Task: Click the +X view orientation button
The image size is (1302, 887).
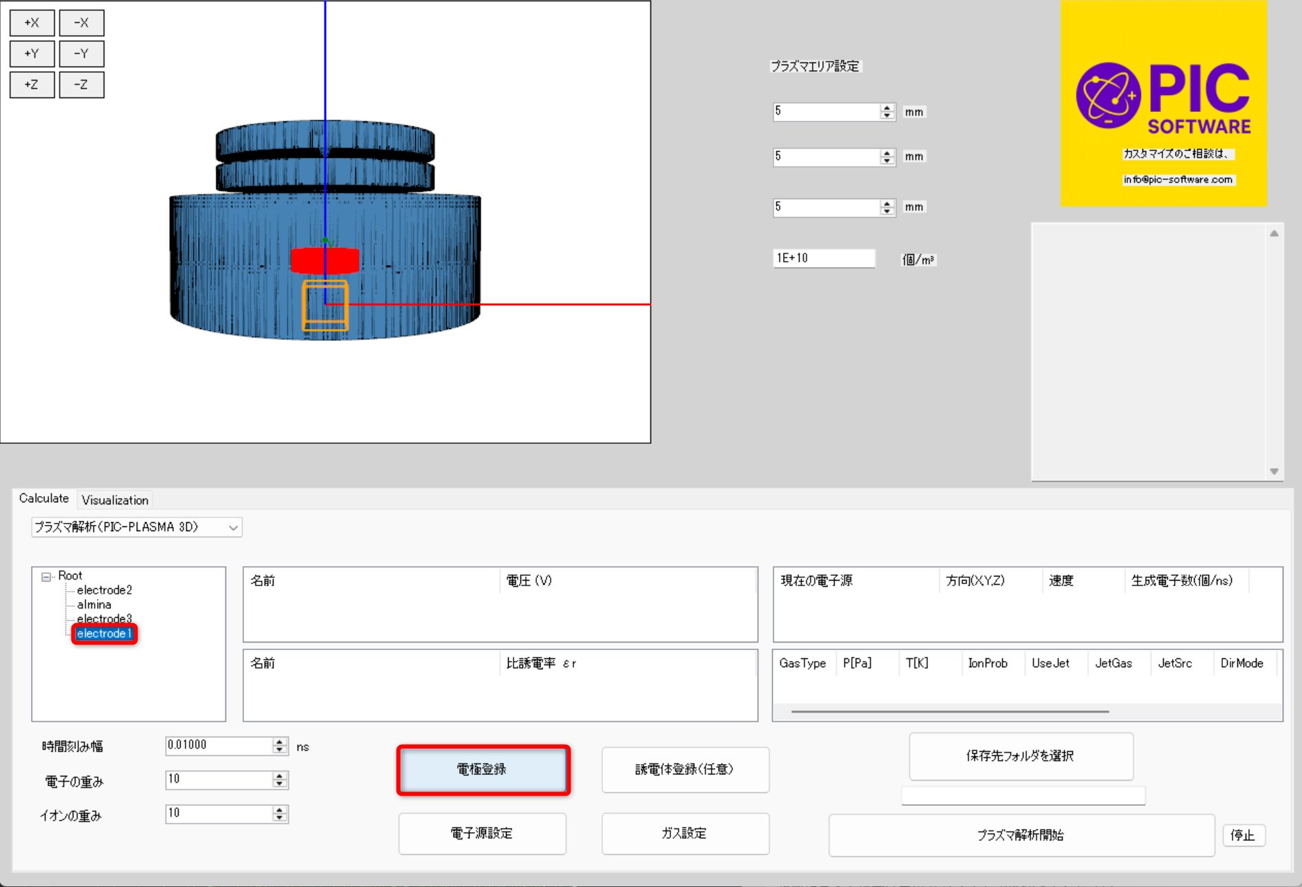Action: point(32,23)
